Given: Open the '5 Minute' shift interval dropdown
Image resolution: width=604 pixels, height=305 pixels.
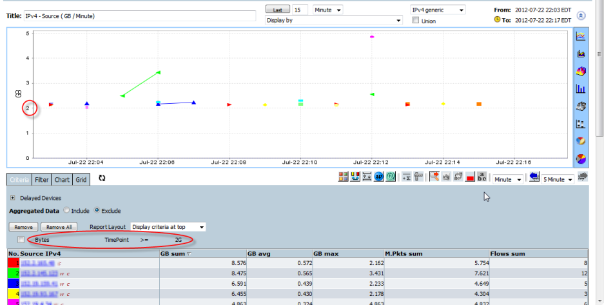Looking at the screenshot, I should [558, 179].
